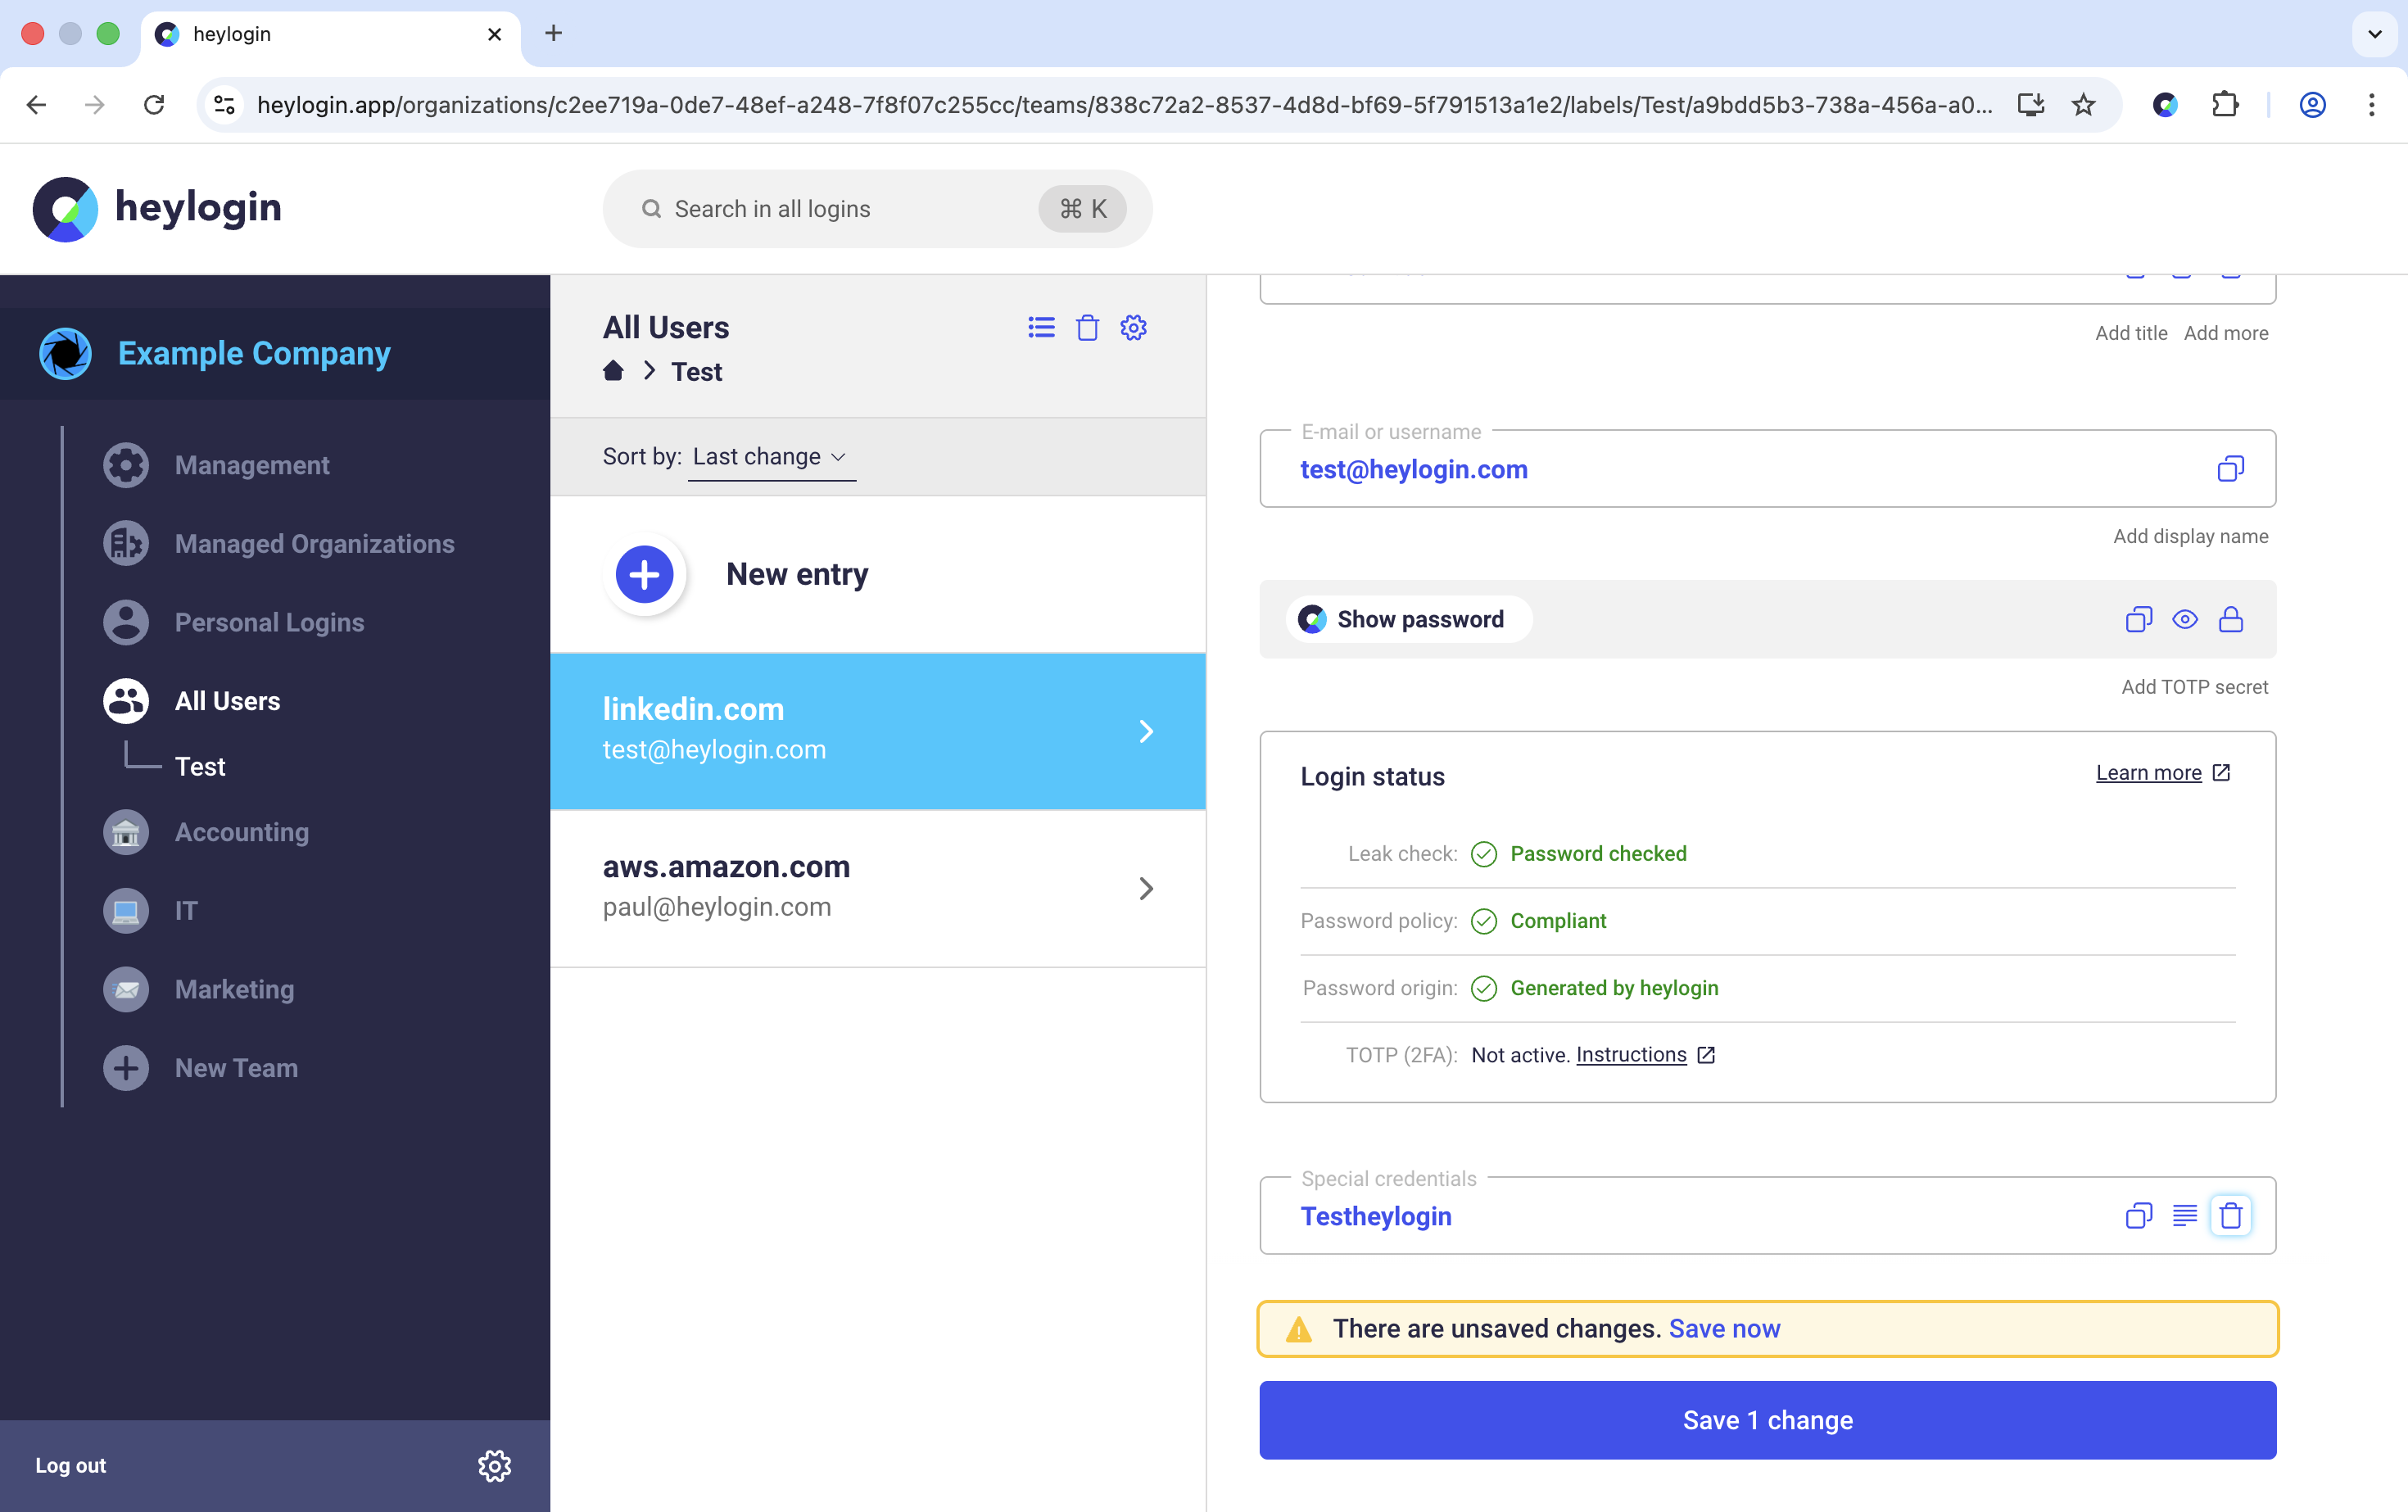Toggle password visibility with eye icon
Image resolution: width=2408 pixels, height=1512 pixels.
point(2184,620)
